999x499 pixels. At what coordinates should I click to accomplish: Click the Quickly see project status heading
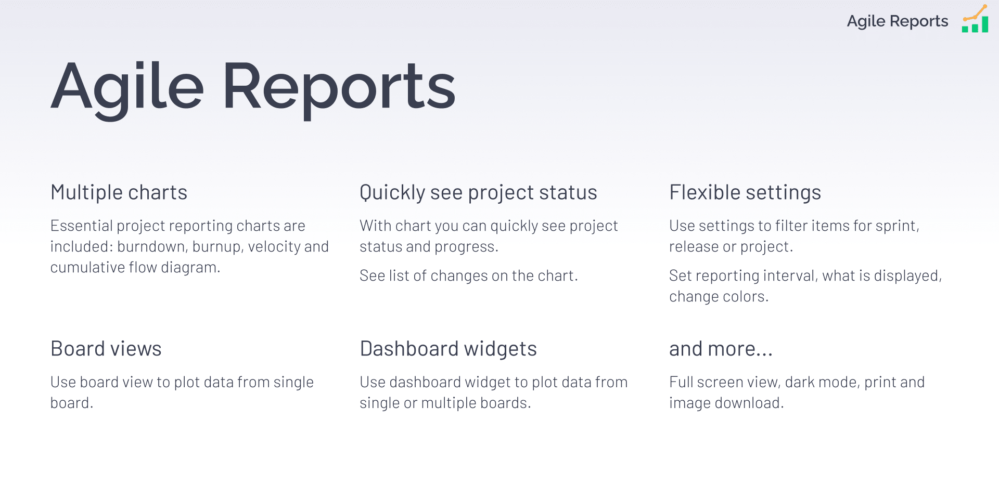(478, 193)
